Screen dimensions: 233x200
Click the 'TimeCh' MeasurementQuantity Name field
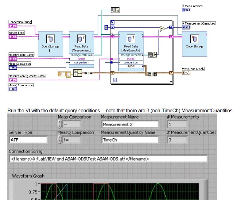pyautogui.click(x=130, y=140)
